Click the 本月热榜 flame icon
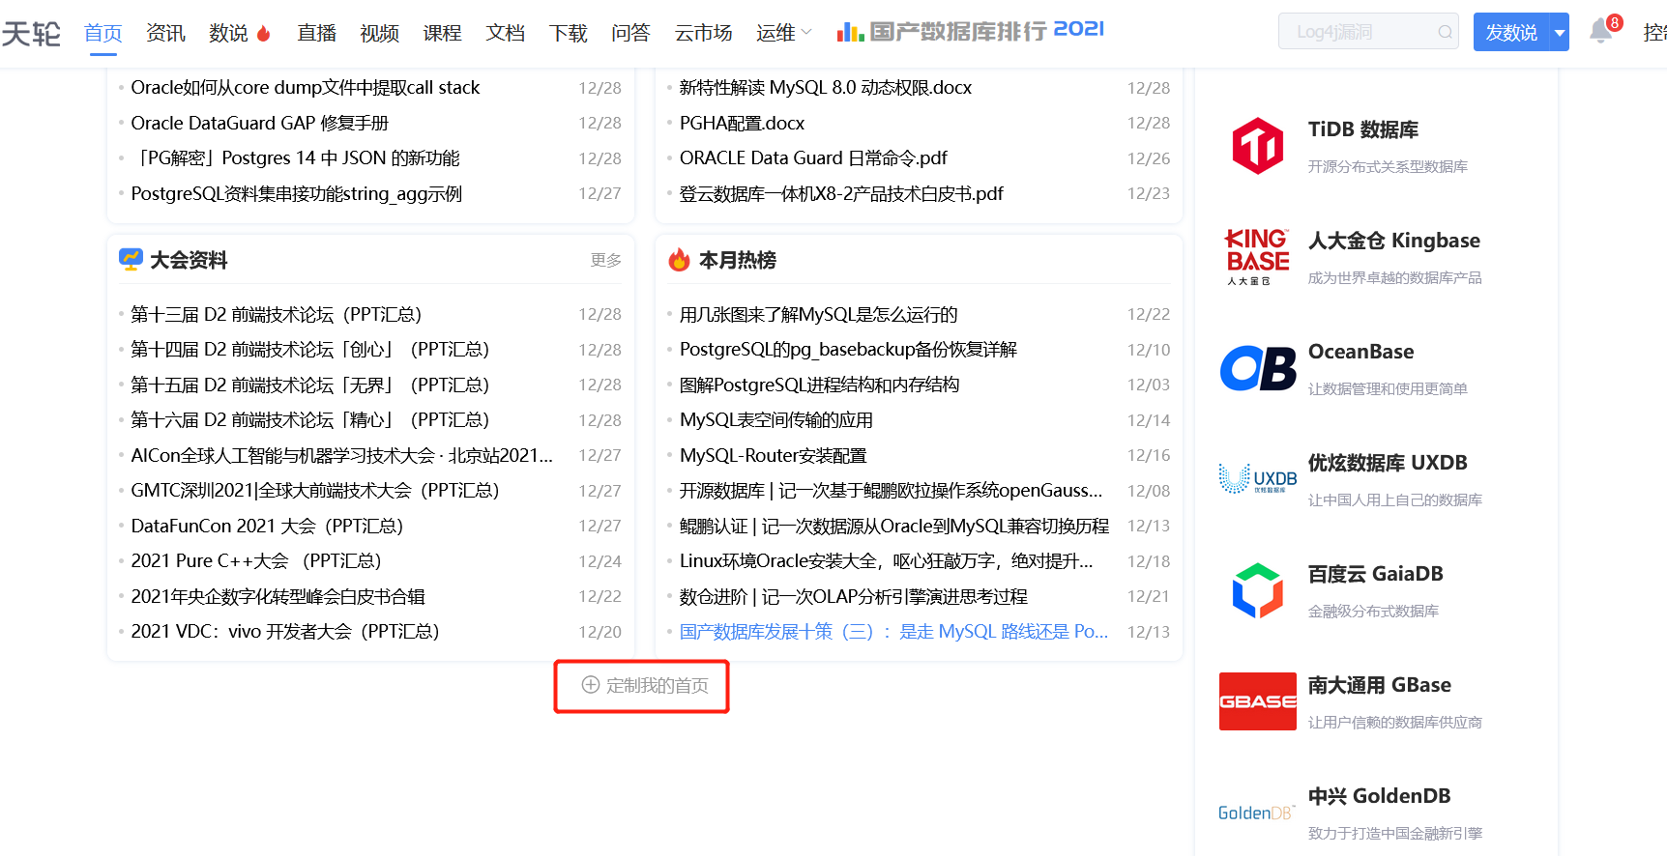The height and width of the screenshot is (856, 1667). 679,259
